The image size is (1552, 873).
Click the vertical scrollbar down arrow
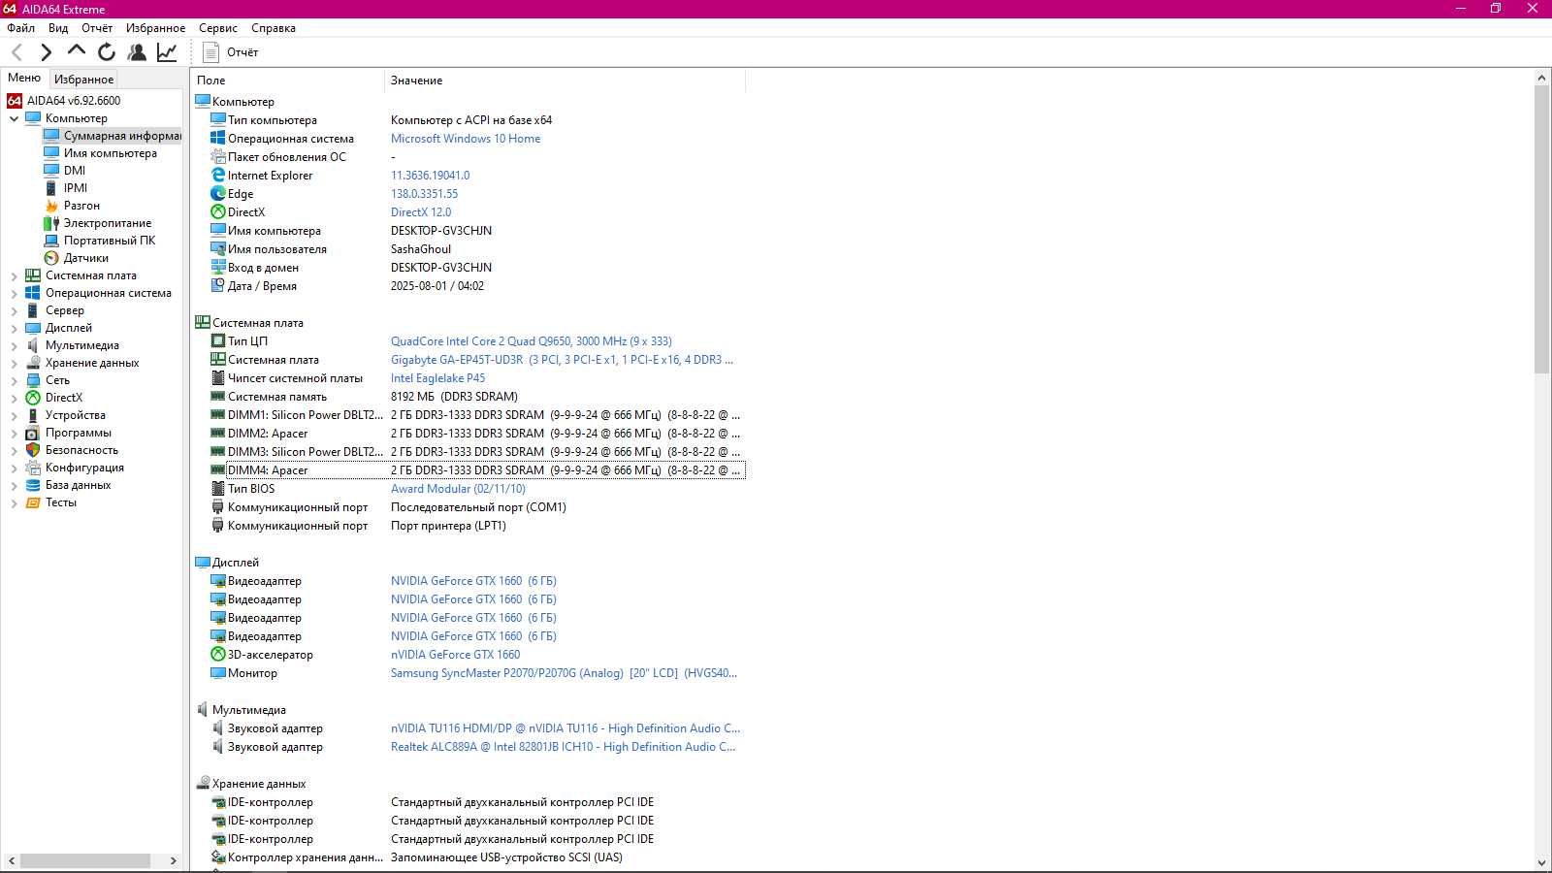(1541, 862)
